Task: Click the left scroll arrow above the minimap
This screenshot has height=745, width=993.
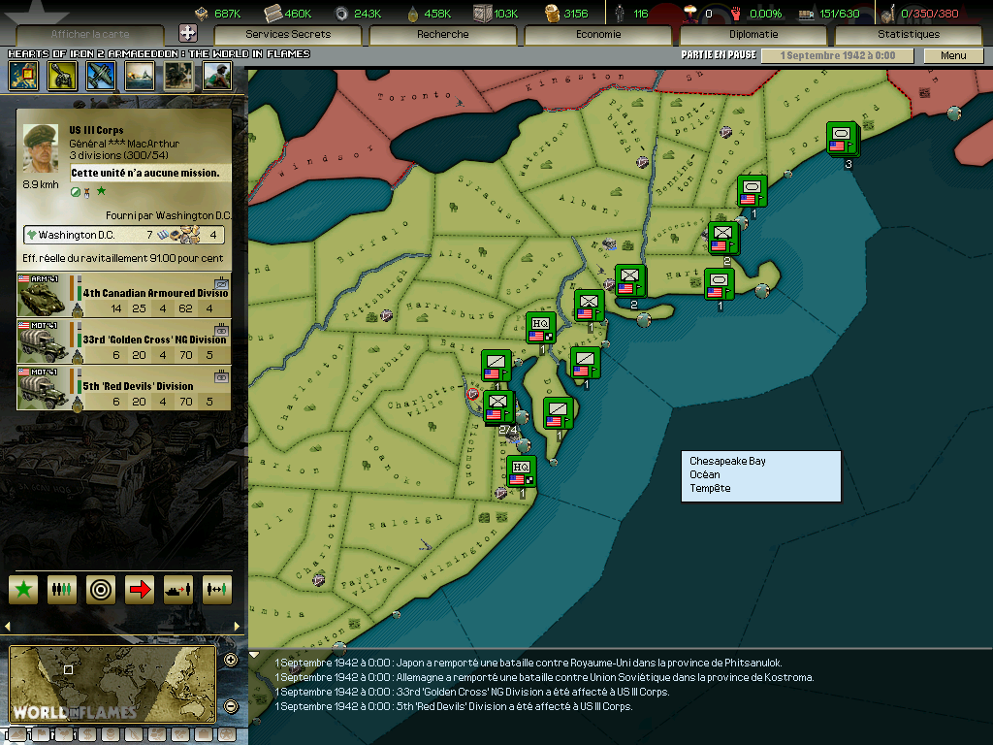Action: pos(8,626)
